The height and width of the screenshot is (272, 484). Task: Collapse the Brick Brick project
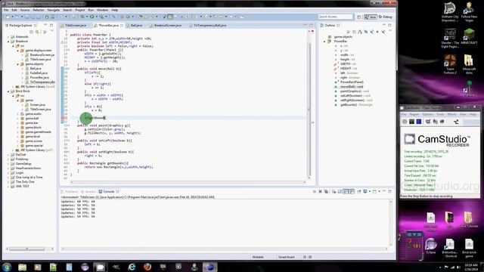8,91
